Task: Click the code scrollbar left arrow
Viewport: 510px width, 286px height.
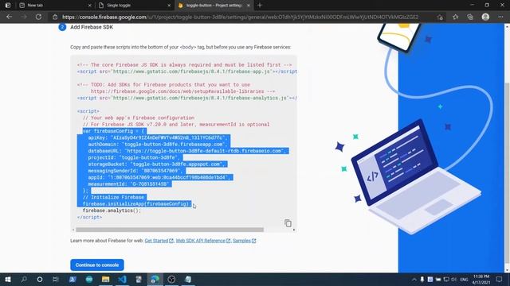Action: 73,230
